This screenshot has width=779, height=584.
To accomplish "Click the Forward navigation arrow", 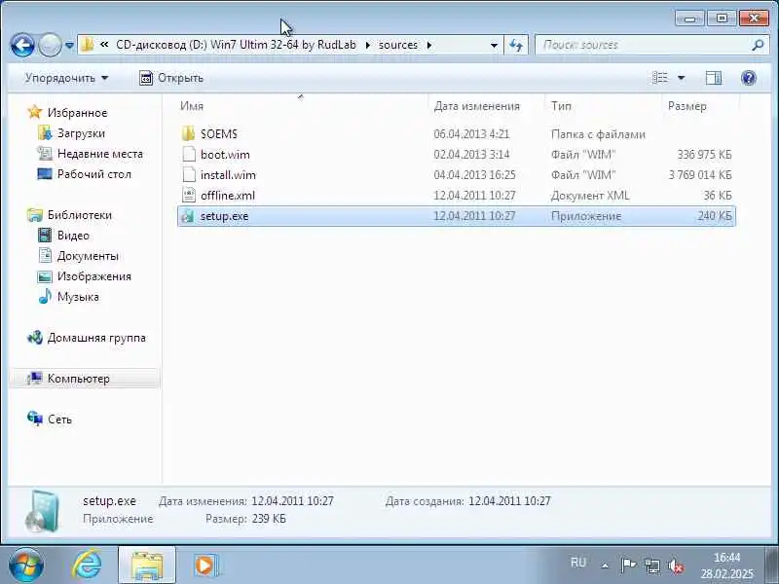I will [50, 46].
